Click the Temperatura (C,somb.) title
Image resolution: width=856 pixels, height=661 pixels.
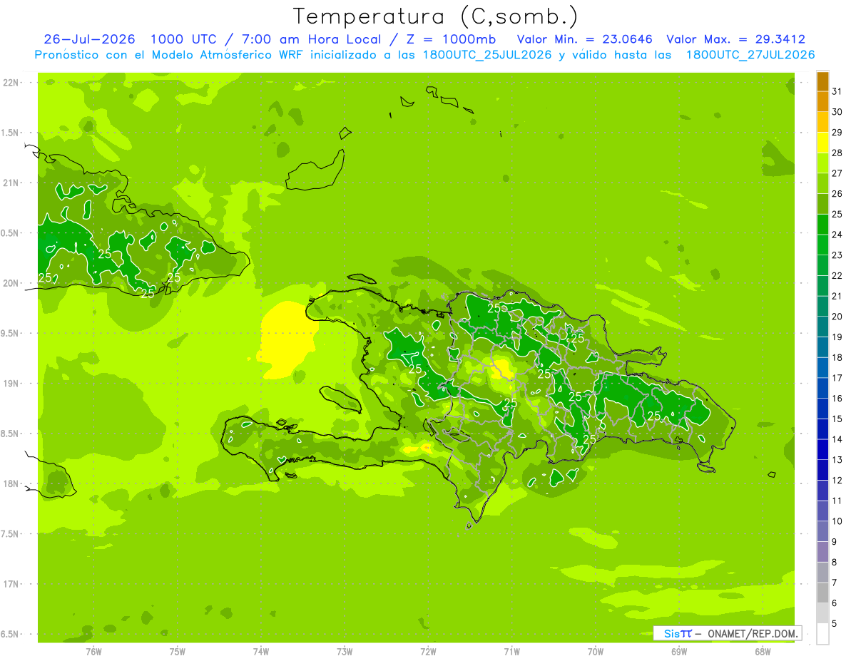point(437,16)
